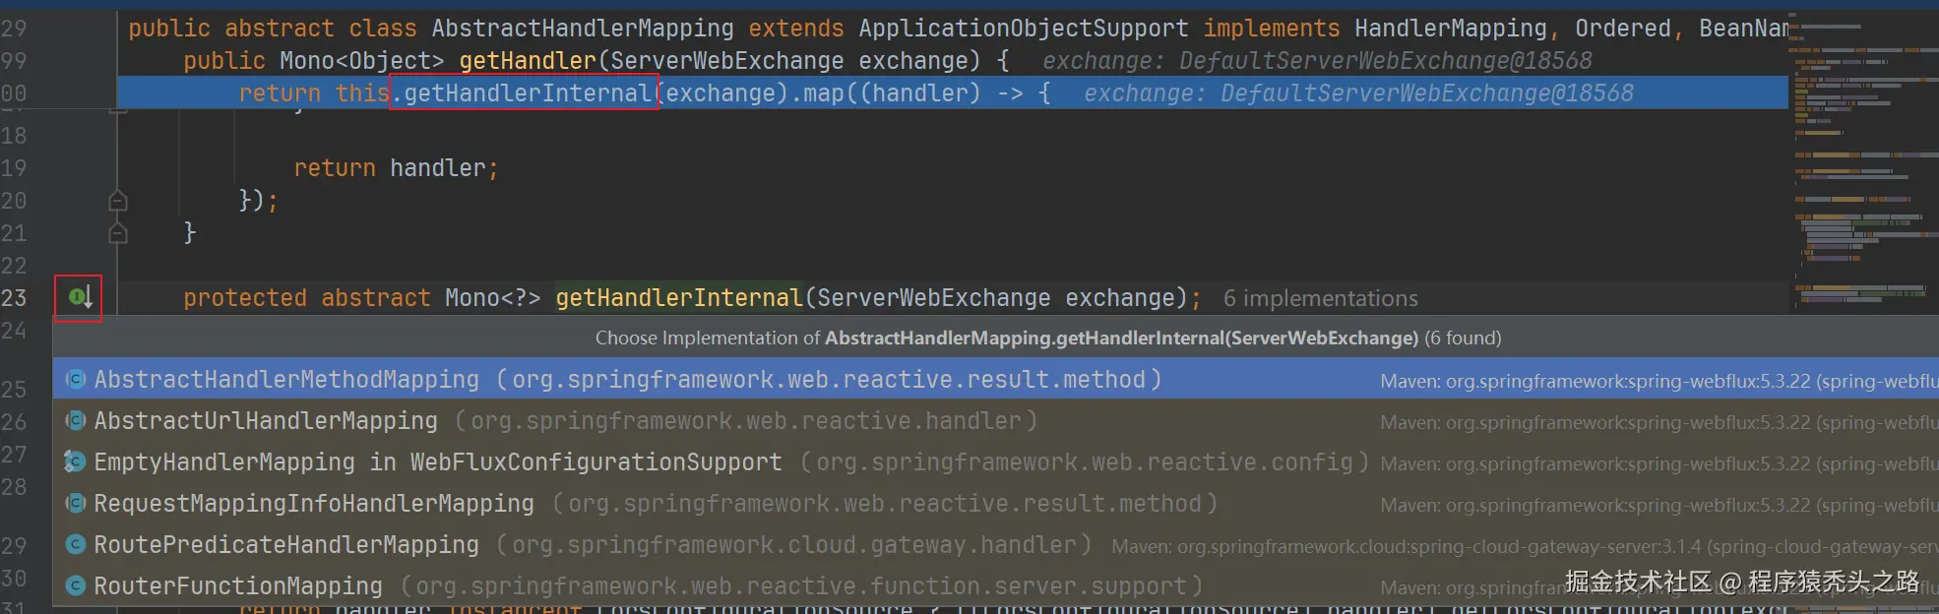This screenshot has height=614, width=1939.
Task: Open the "6 implementations" inlay hint
Action: (x=1320, y=298)
